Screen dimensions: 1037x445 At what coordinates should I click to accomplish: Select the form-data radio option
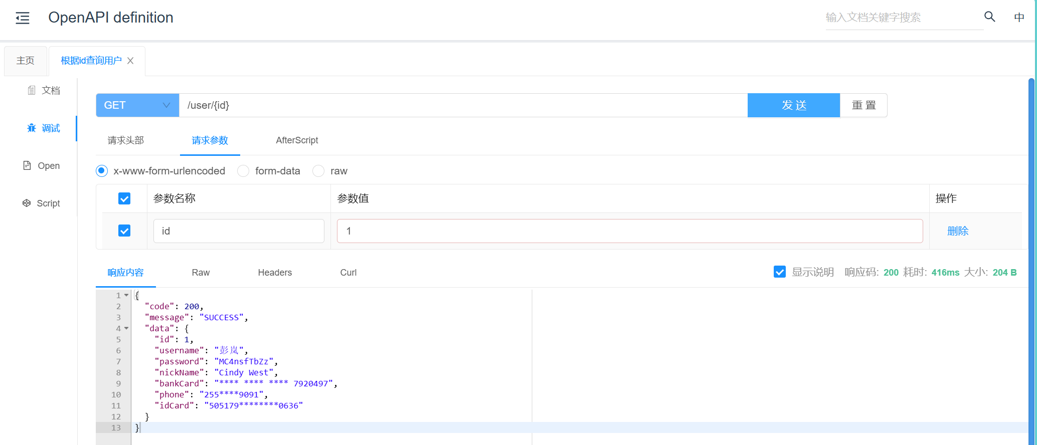[x=243, y=171]
